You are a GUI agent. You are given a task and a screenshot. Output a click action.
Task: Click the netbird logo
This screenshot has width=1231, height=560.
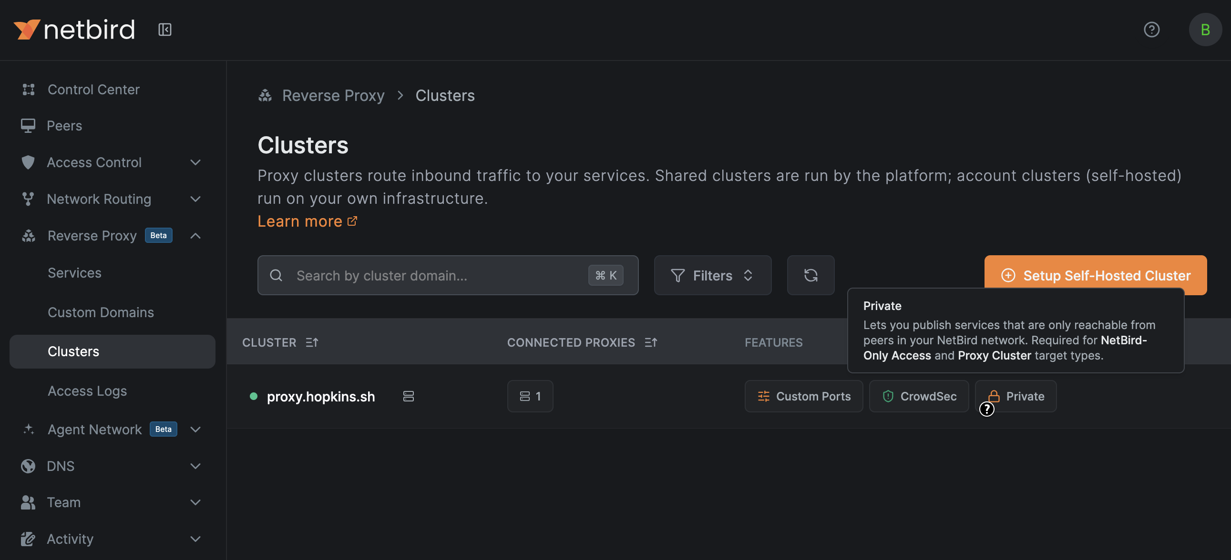pos(74,30)
